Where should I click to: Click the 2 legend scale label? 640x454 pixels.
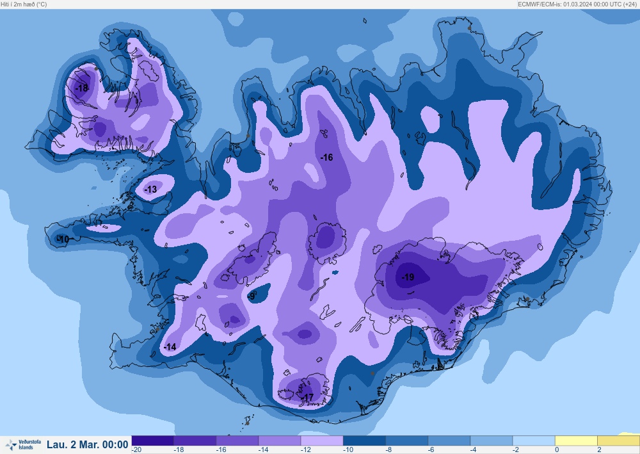click(x=599, y=450)
